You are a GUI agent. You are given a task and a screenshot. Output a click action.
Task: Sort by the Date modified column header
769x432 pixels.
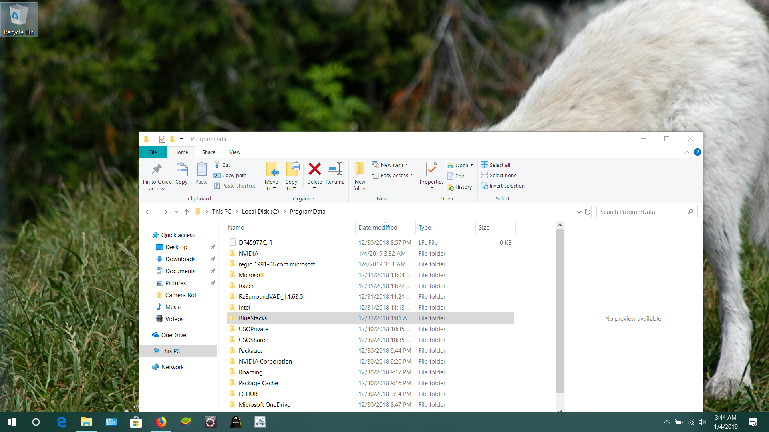[x=378, y=227]
